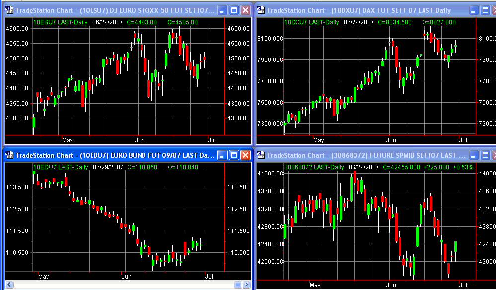Click the horizontal scrollbar thumb under Euro Bund chart
Image resolution: width=496 pixels, height=290 pixels.
239,284
